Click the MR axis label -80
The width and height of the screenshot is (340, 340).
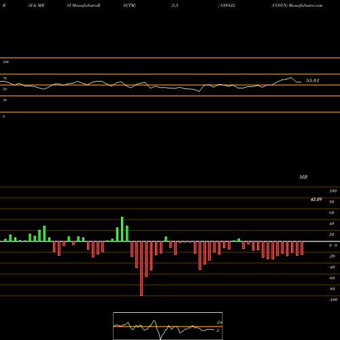[332, 289]
